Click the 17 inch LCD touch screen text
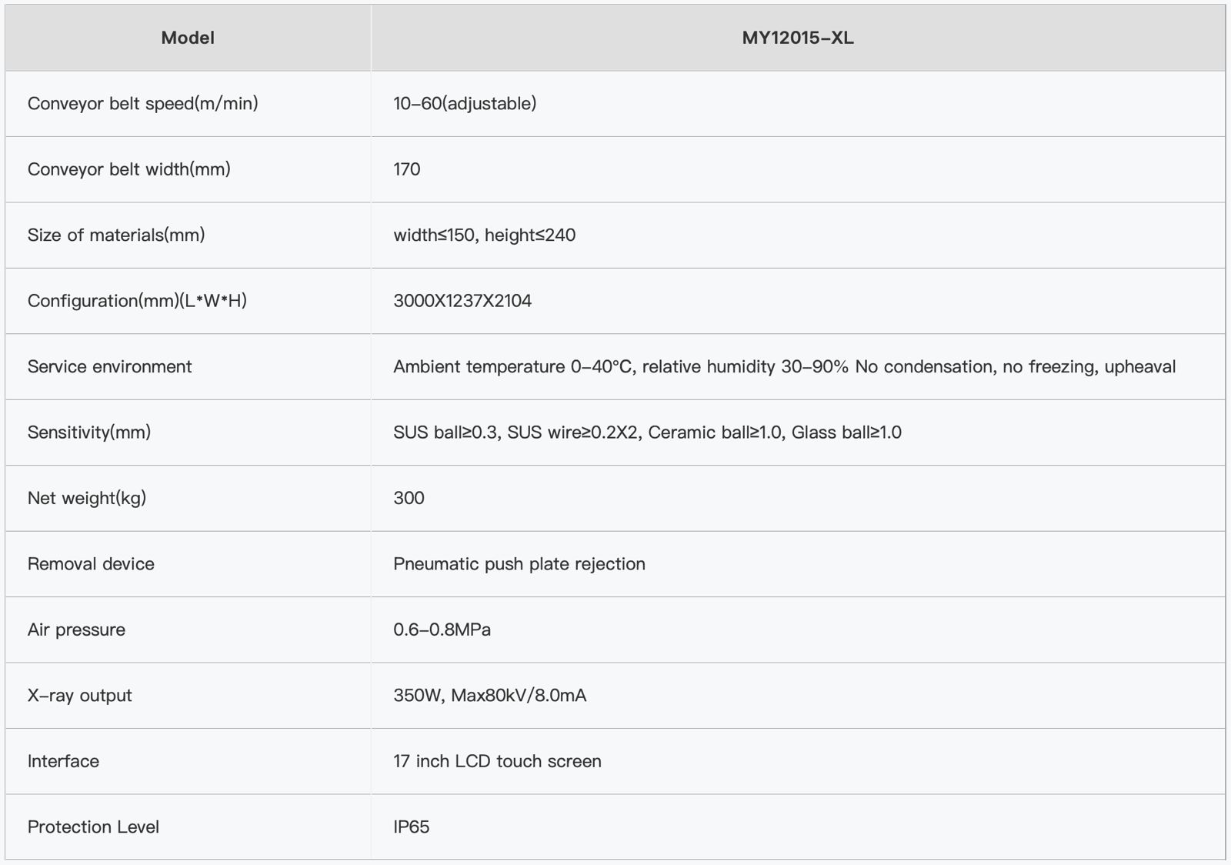The width and height of the screenshot is (1231, 865). pyautogui.click(x=497, y=761)
